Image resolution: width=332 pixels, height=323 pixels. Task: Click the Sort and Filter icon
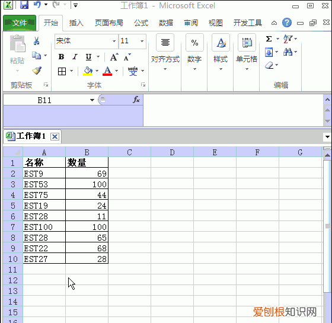[288, 39]
